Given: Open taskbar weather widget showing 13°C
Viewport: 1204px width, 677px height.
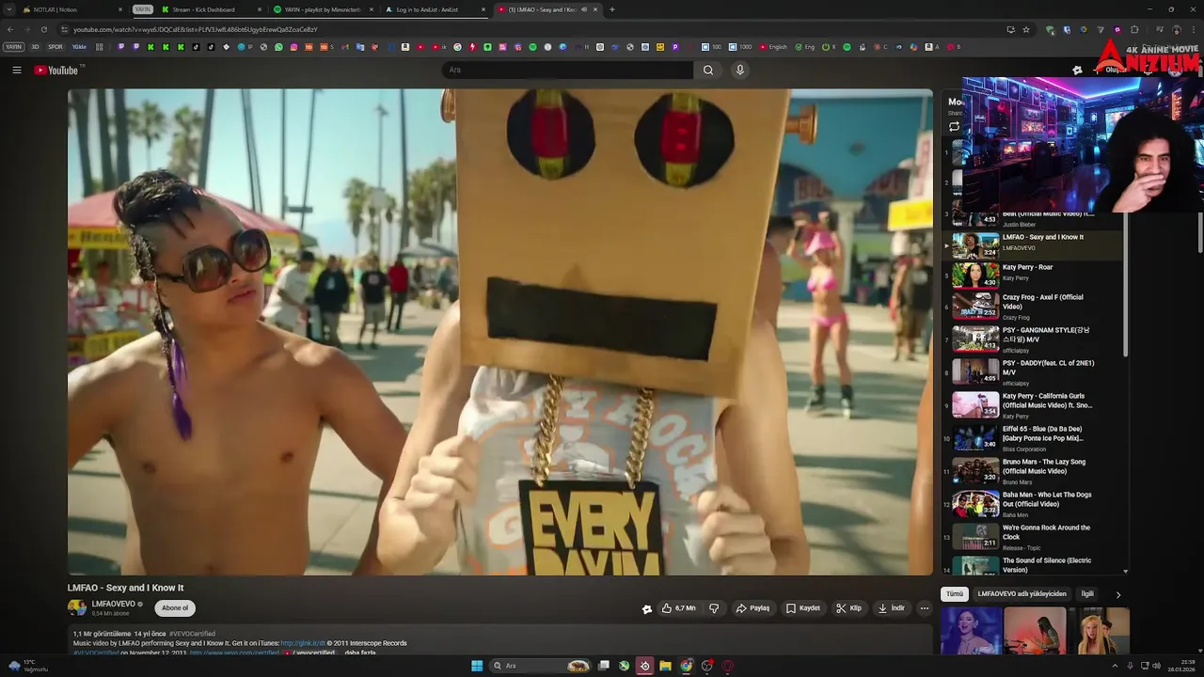Looking at the screenshot, I should coord(28,666).
